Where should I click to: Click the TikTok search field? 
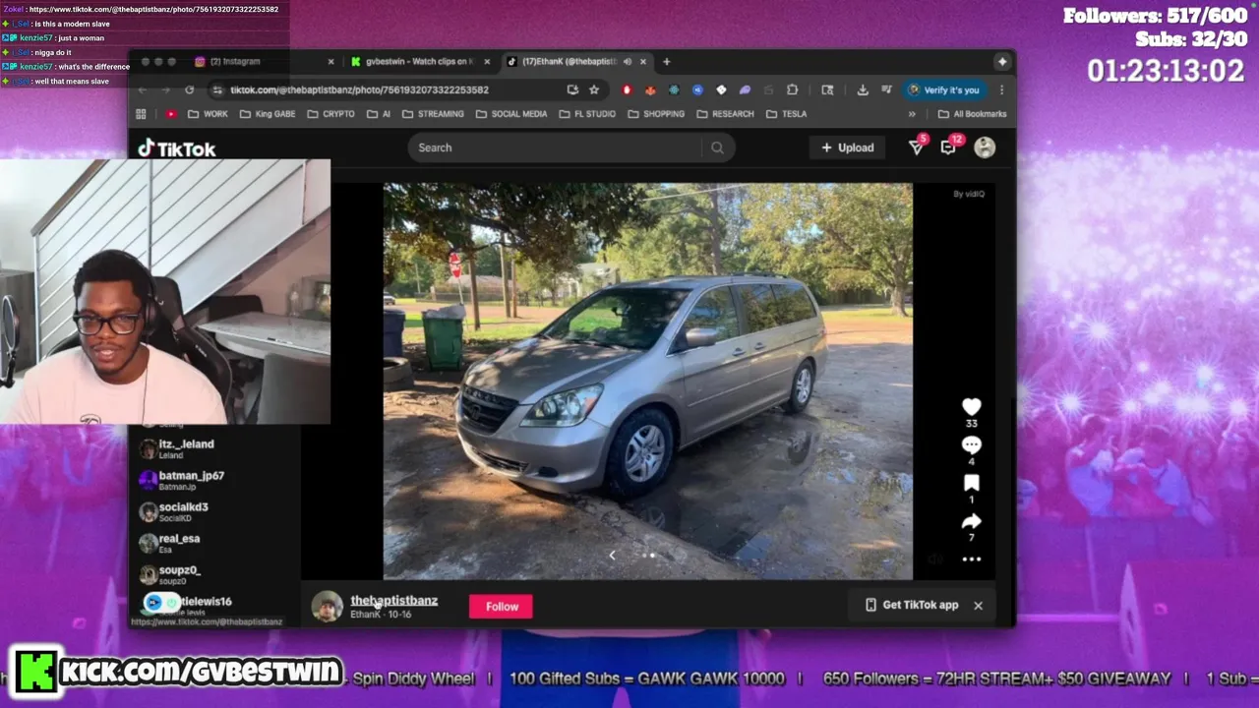(556, 147)
